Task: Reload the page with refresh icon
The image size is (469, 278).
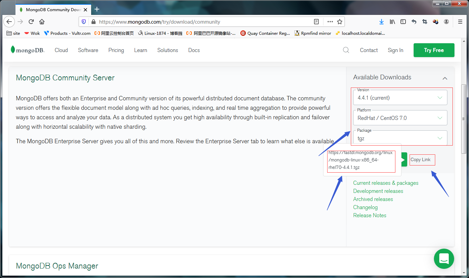Action: (x=31, y=22)
